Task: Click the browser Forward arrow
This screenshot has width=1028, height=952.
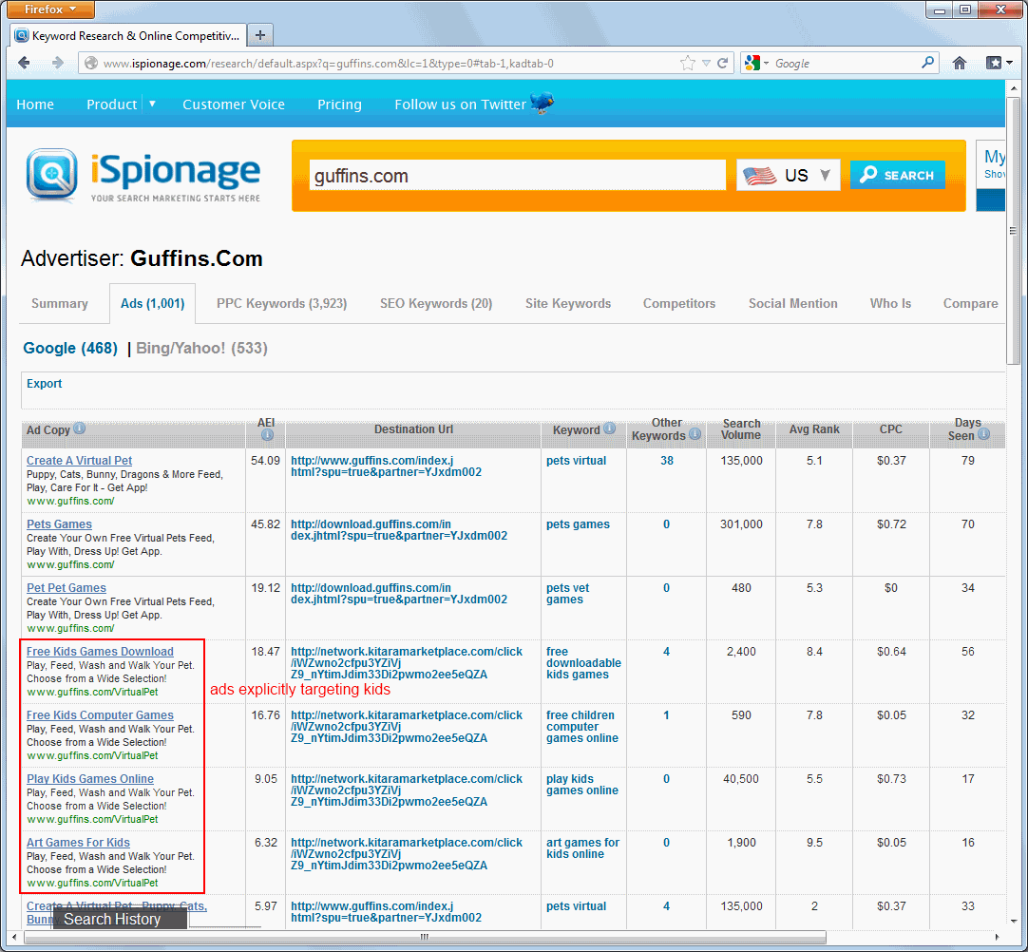Action: pyautogui.click(x=58, y=63)
